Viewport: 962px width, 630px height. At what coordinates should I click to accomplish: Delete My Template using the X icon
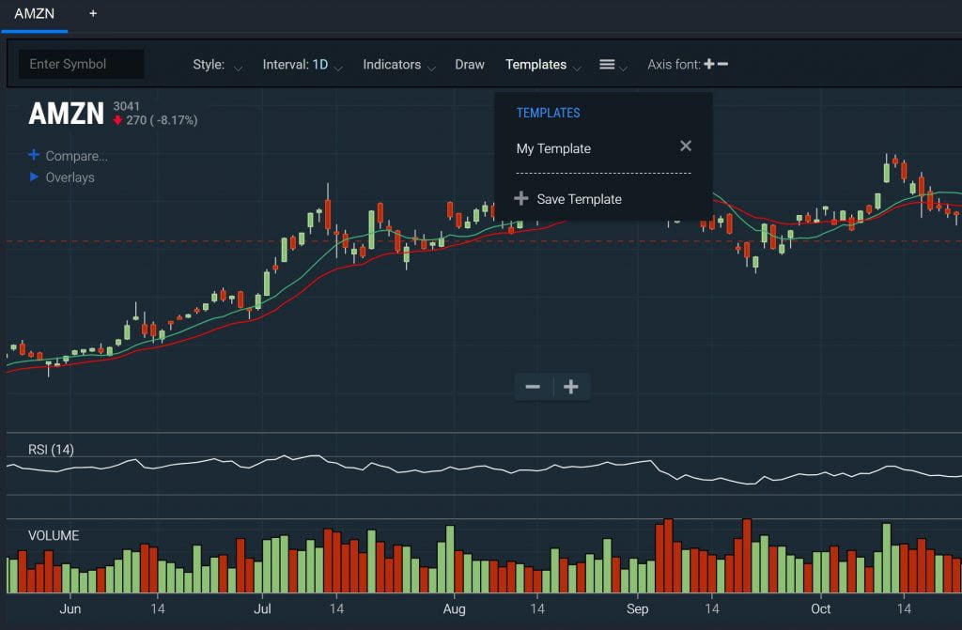tap(686, 146)
